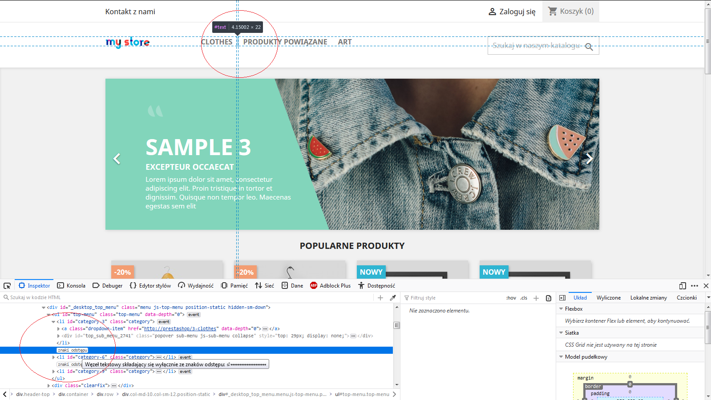Click the search magnifier icon in catalog search

pos(589,47)
